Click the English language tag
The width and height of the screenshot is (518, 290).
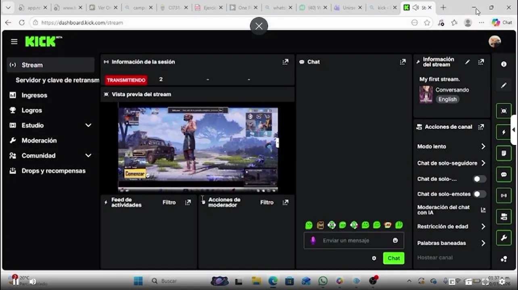coord(447,99)
